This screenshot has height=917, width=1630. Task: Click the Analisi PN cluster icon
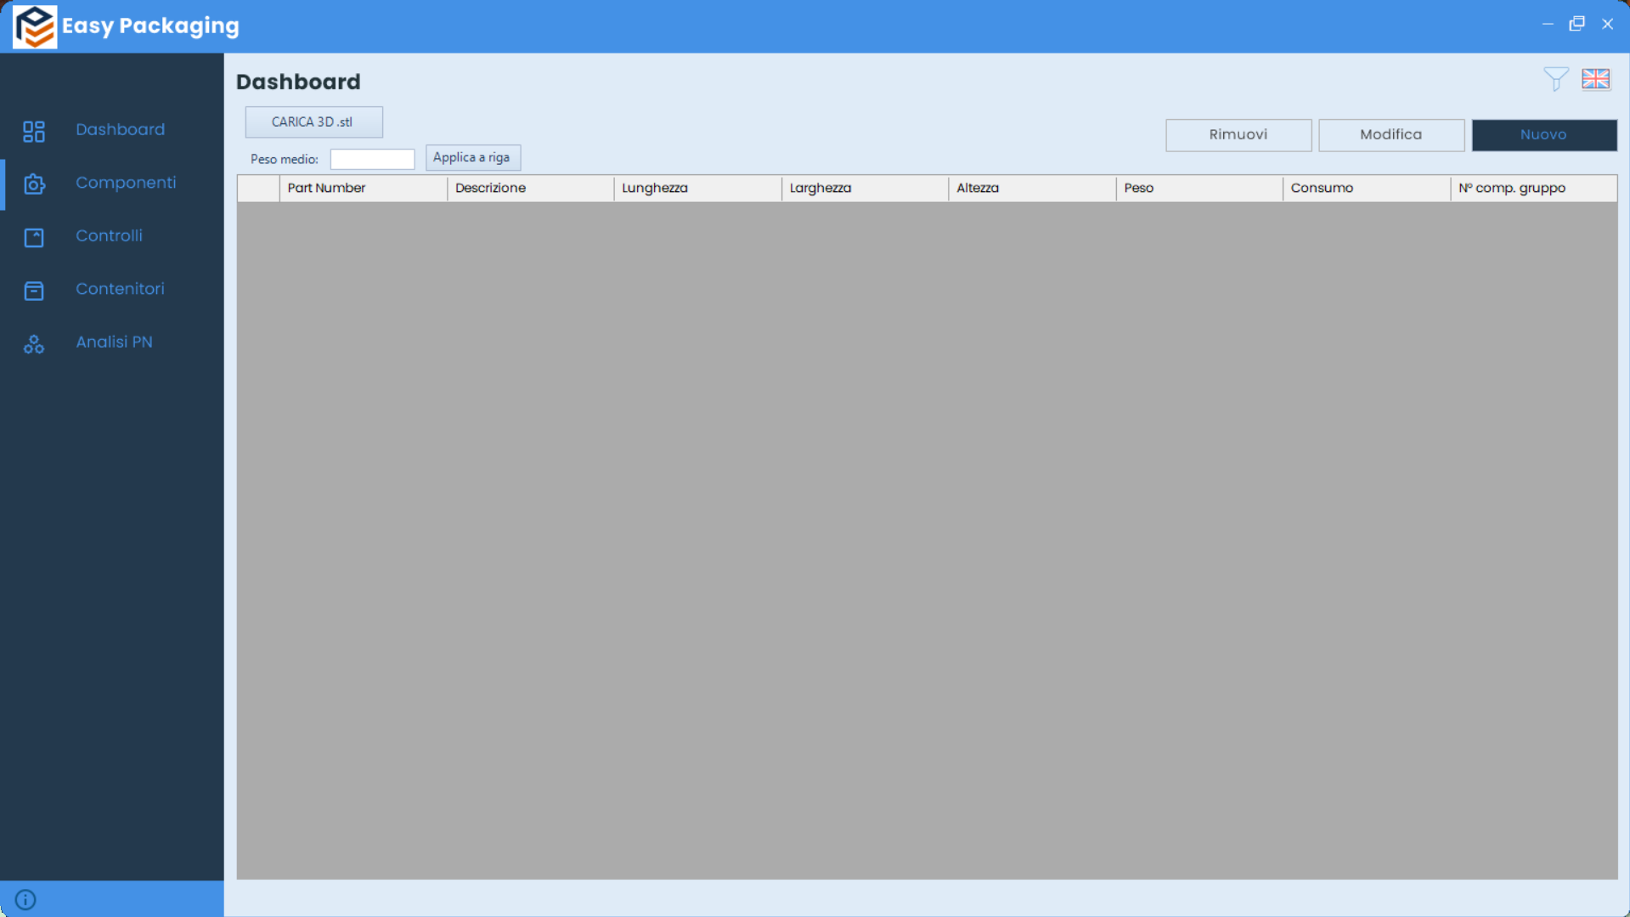[x=34, y=343]
